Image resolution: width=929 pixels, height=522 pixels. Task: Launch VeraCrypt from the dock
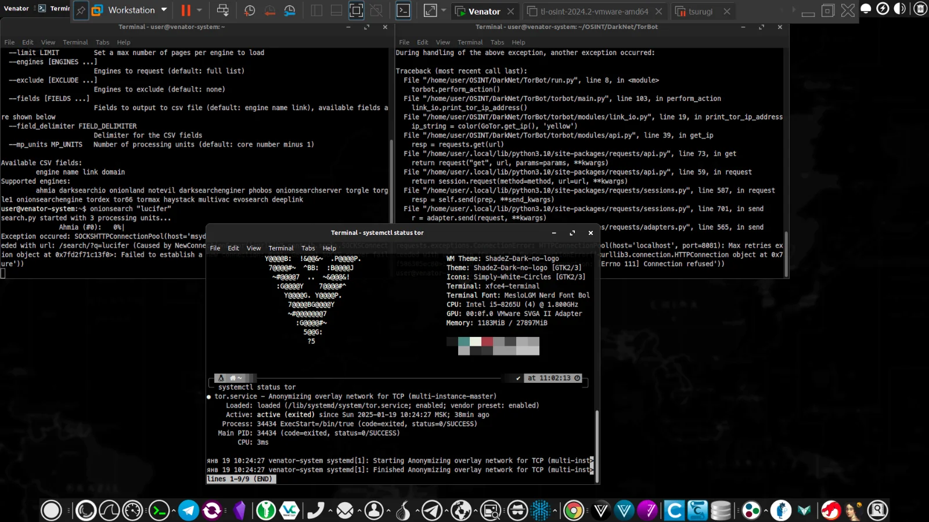click(290, 510)
